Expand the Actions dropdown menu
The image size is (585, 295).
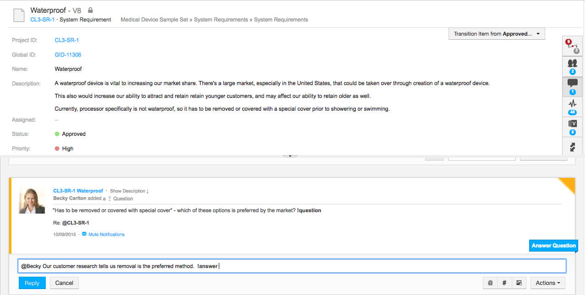(x=547, y=283)
